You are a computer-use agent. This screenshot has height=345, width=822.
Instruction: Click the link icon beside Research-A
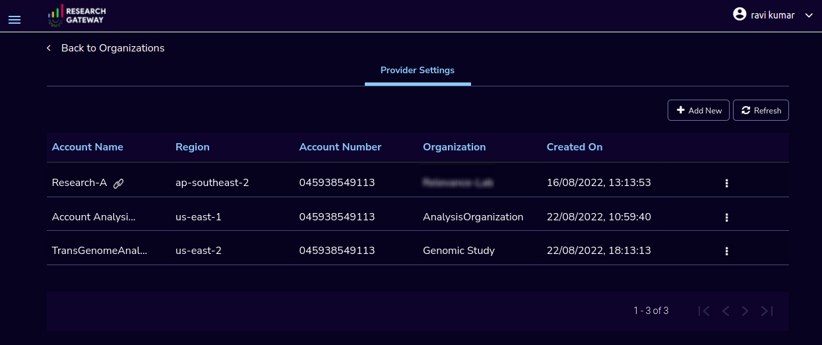point(118,184)
